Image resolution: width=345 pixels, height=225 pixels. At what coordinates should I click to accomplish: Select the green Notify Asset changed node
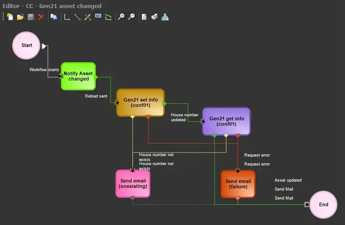[78, 76]
